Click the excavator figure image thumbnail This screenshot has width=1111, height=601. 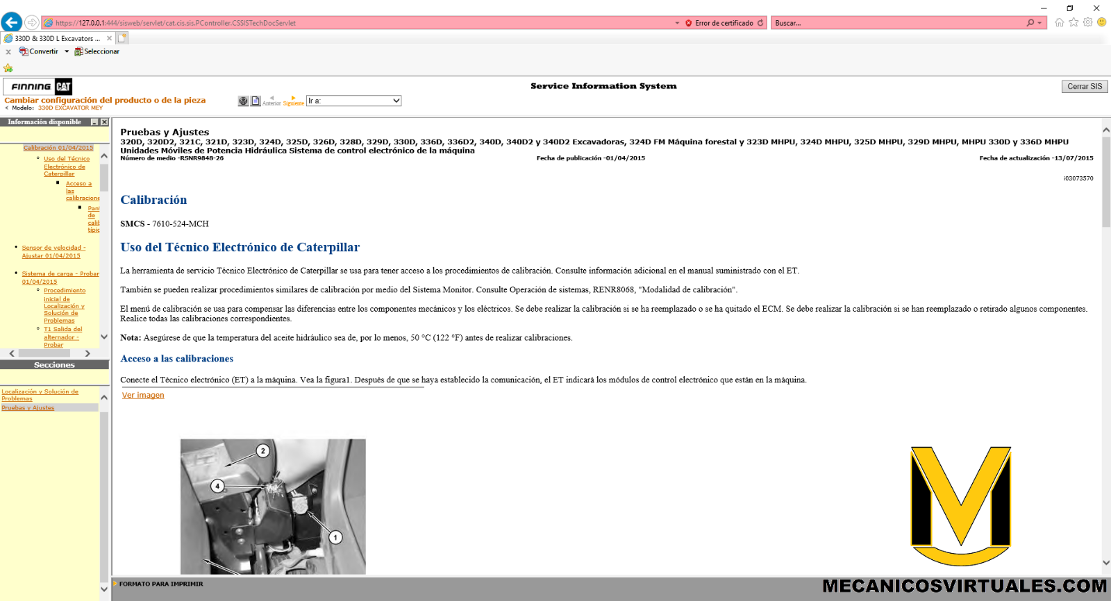click(273, 507)
